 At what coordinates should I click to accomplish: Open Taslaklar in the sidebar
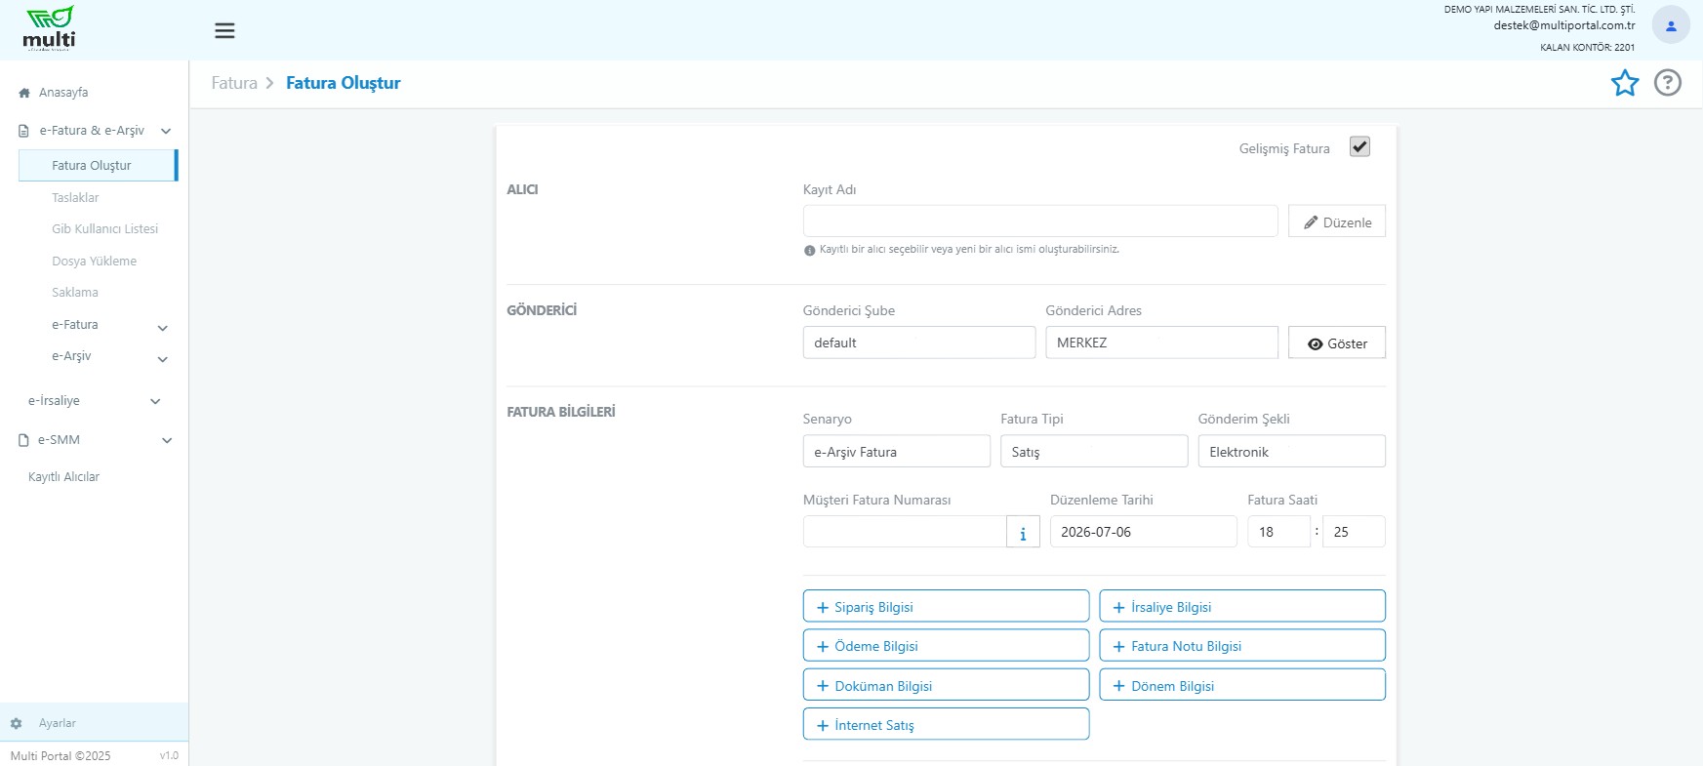coord(75,197)
